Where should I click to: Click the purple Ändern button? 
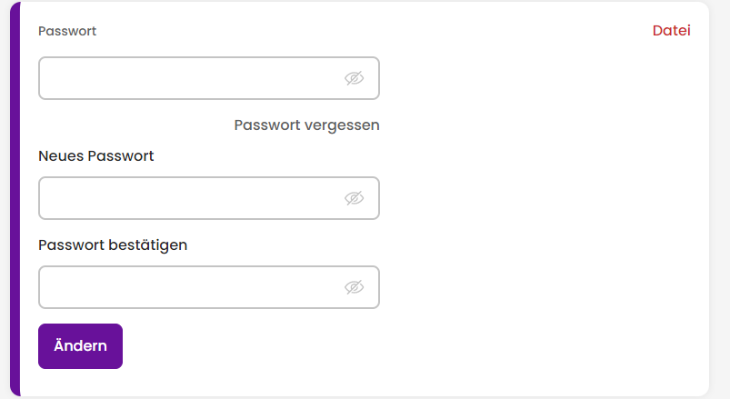(x=81, y=346)
